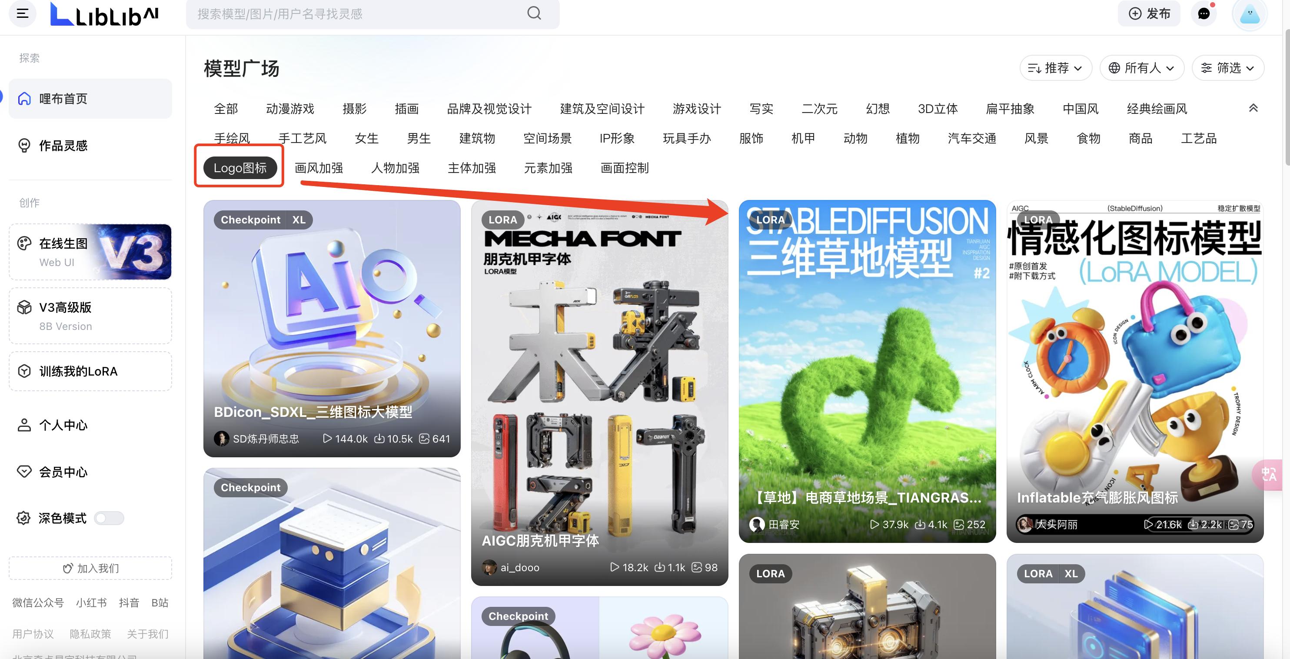Toggle the 深色模式 dark mode switch

pos(109,518)
